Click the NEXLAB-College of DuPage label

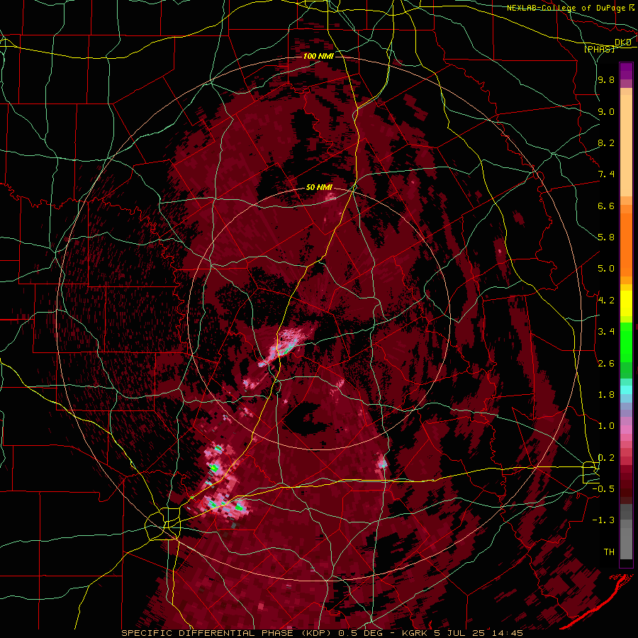pos(568,8)
